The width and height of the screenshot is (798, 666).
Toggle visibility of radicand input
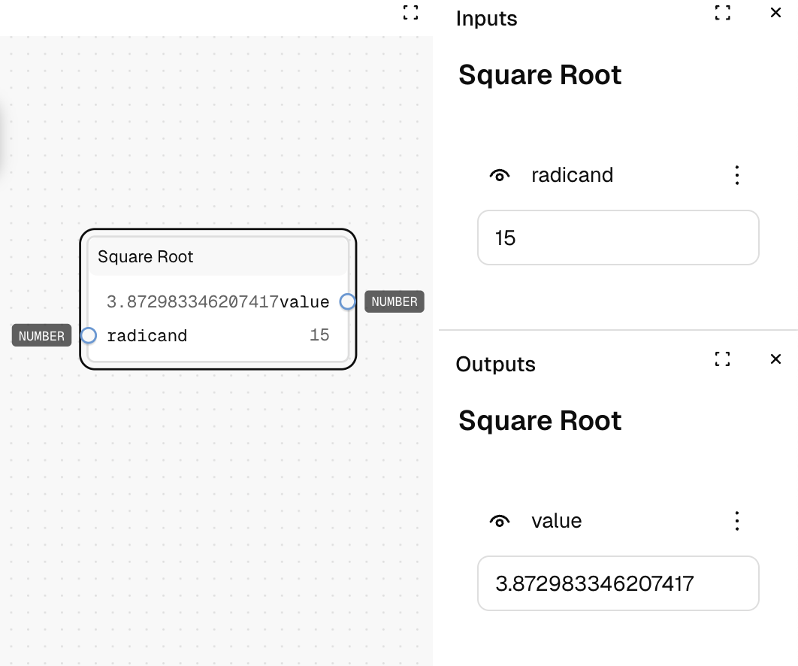pos(500,175)
